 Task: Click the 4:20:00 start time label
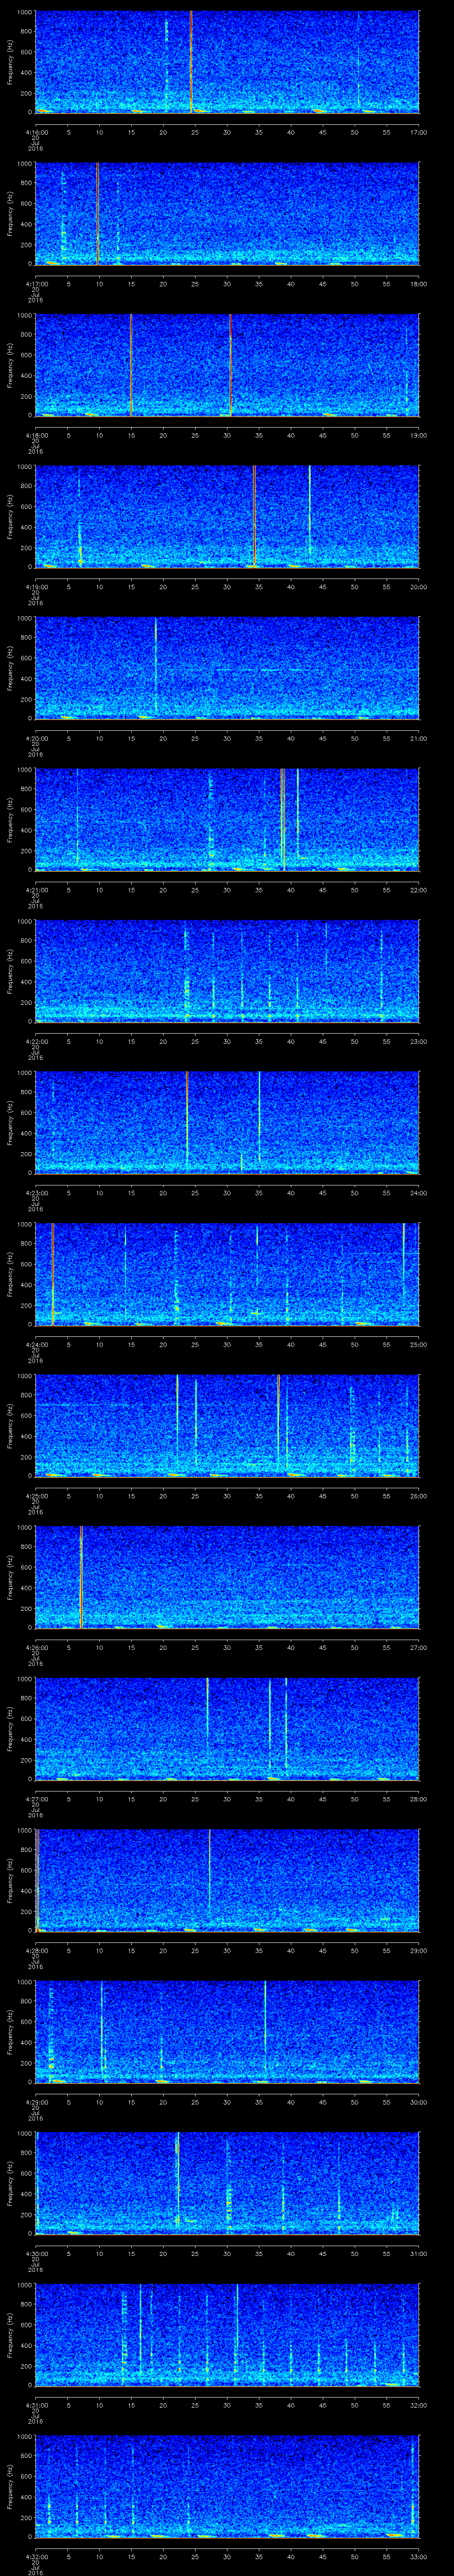[x=36, y=739]
